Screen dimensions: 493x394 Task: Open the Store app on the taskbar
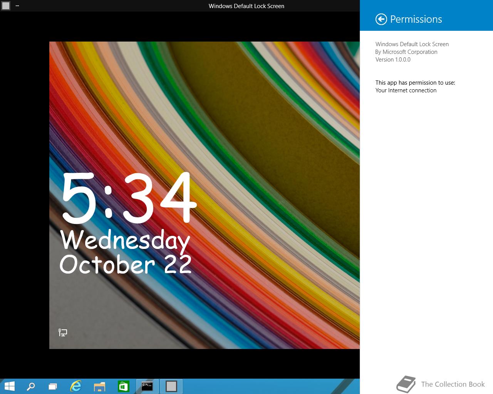[x=123, y=386]
